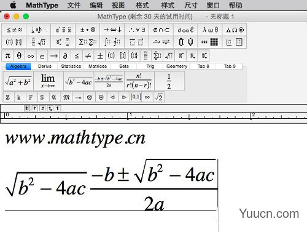Switch to Tab 9
The image size is (307, 232).
(x=230, y=66)
